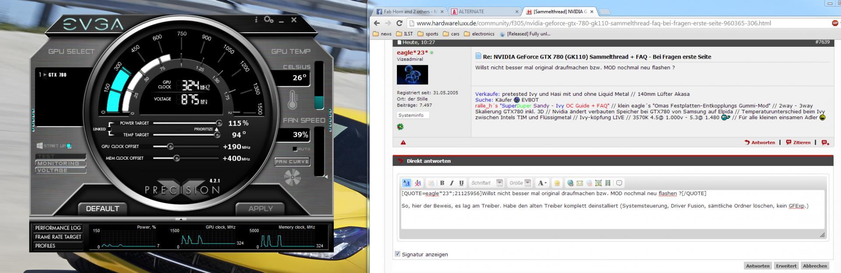Switch to ALTERNATE browser tab

coord(485,11)
